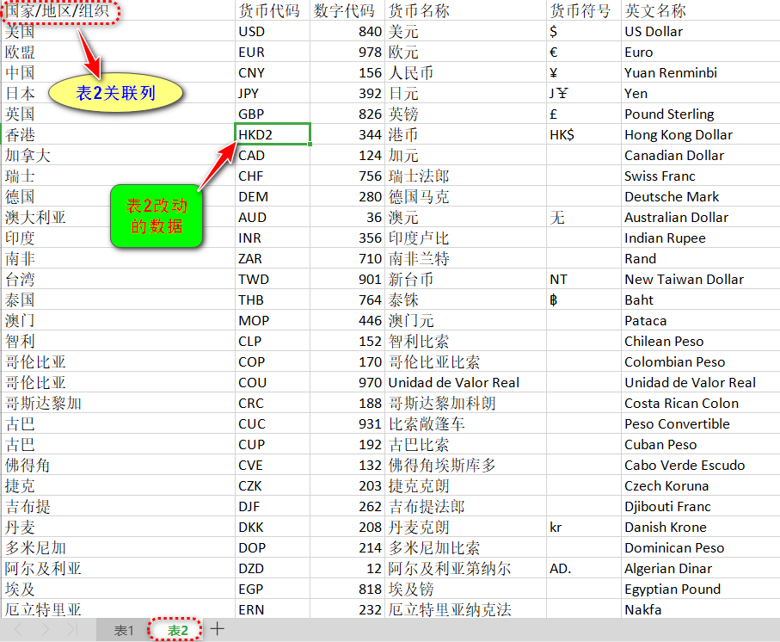Select the cell containing US Dollar

coord(698,32)
